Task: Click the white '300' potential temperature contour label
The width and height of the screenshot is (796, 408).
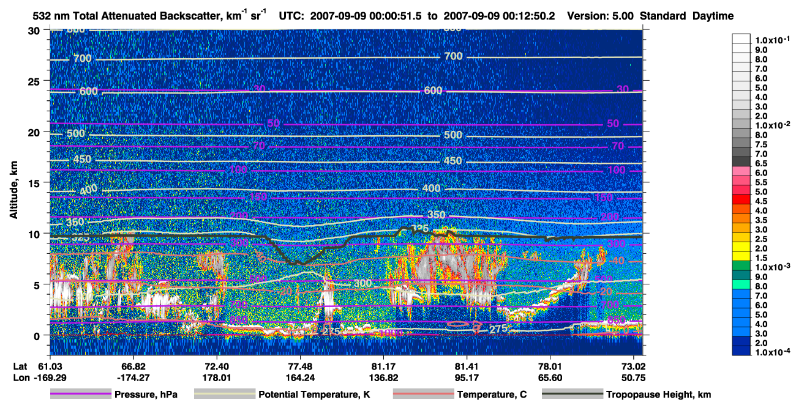Action: pos(363,284)
